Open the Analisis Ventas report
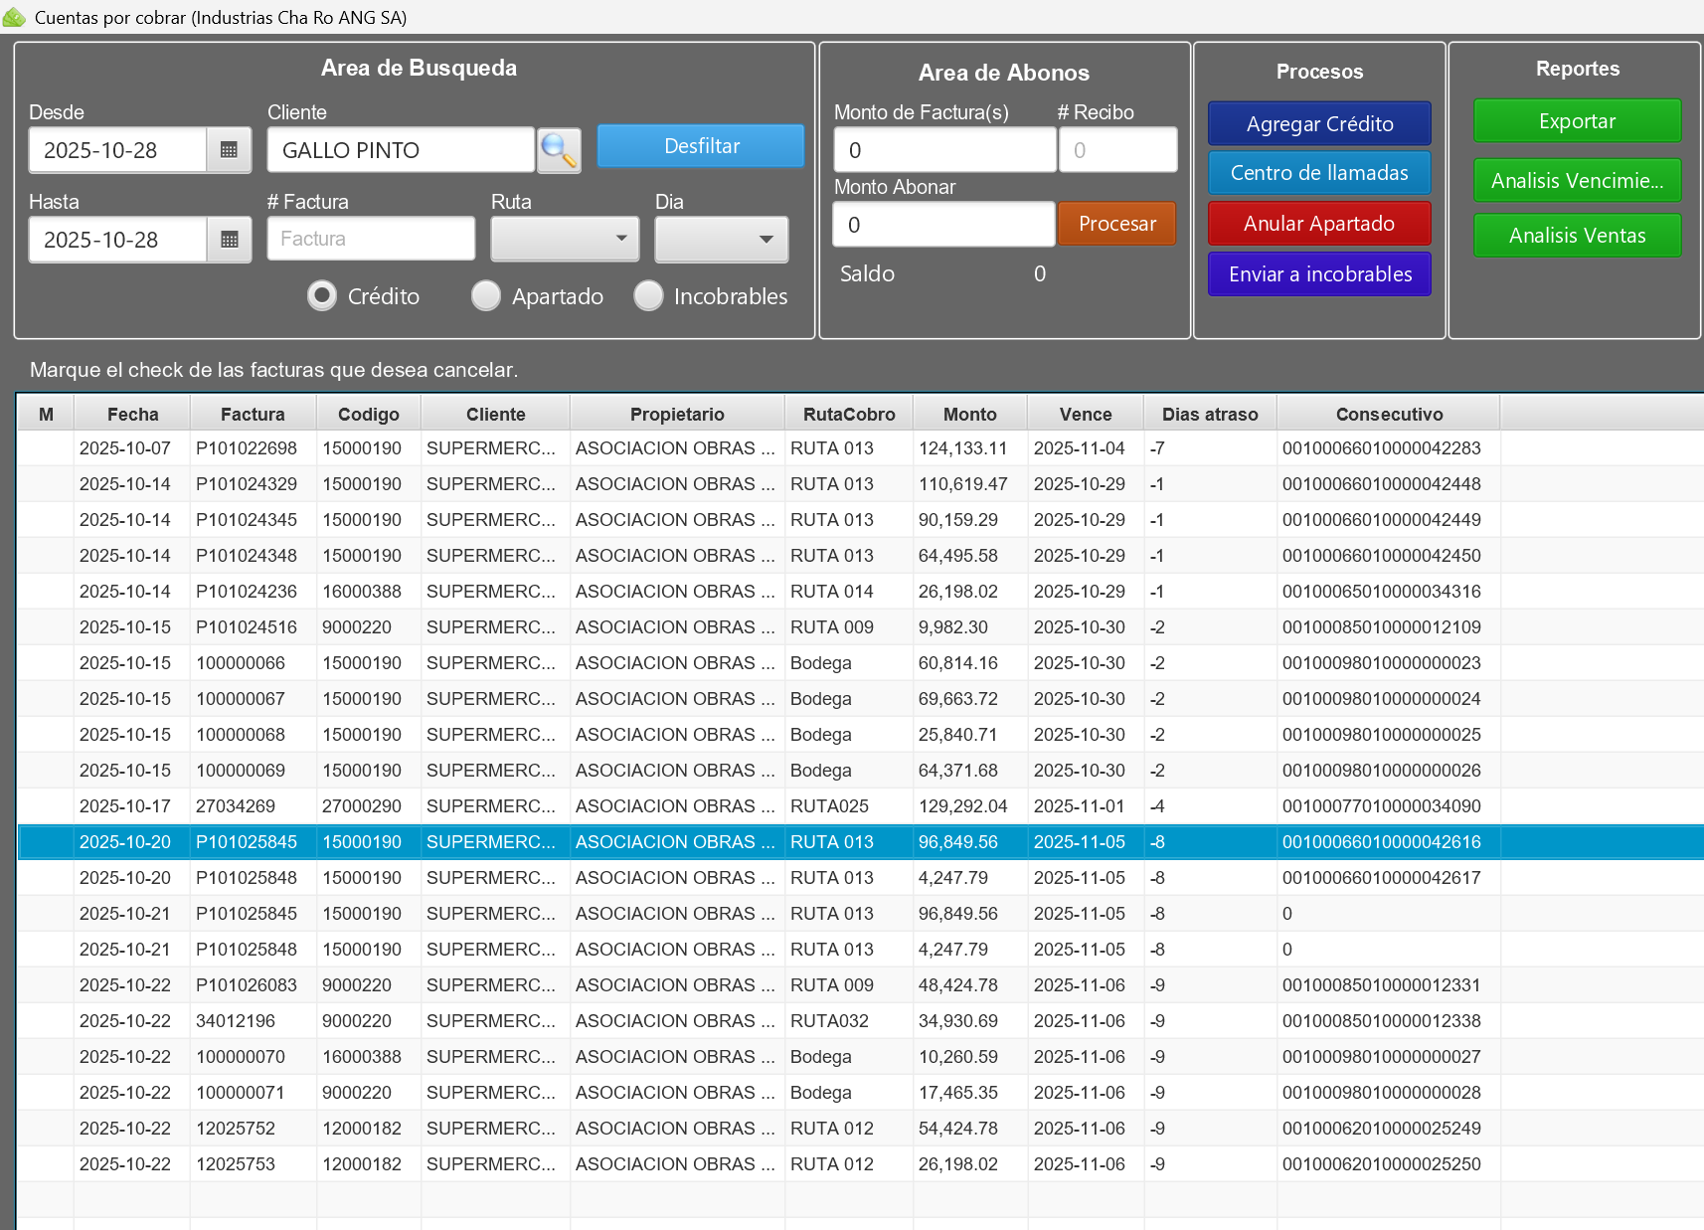This screenshot has height=1230, width=1704. click(1577, 236)
